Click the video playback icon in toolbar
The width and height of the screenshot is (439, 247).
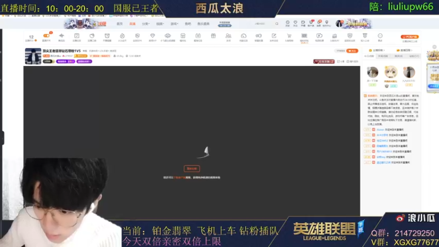(x=319, y=36)
